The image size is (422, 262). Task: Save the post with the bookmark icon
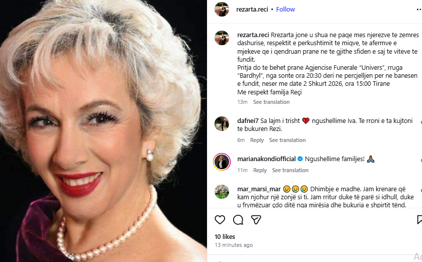pos(419,220)
